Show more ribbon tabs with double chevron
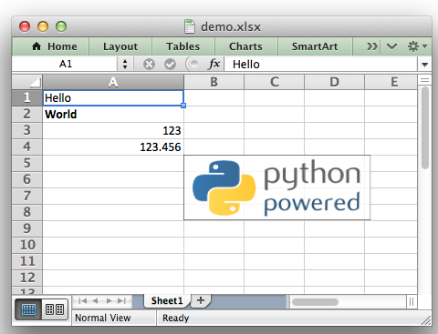Screen dimensions: 438x334 [x=372, y=46]
